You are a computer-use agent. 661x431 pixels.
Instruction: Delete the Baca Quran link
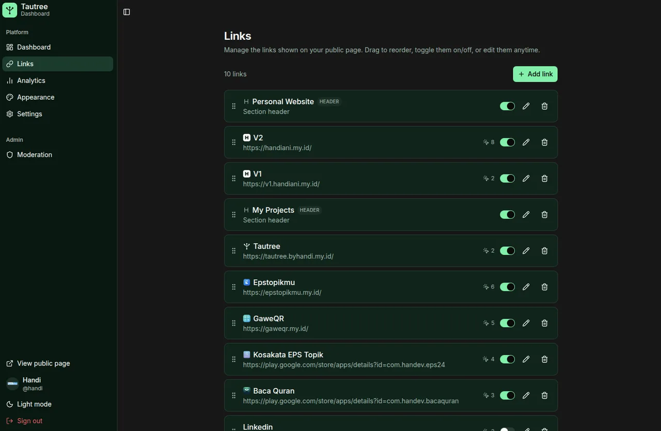tap(544, 395)
